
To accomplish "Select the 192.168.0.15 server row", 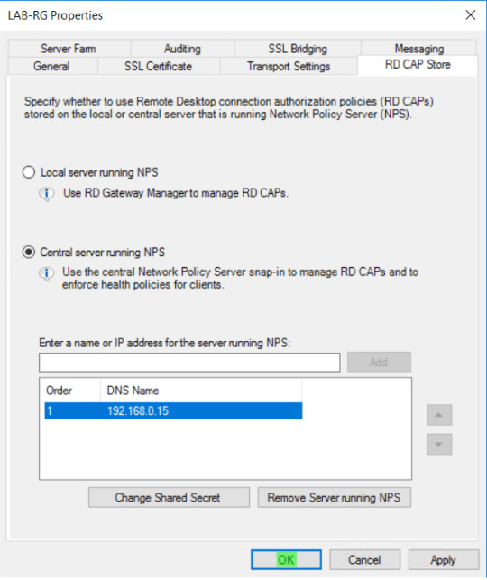I will pyautogui.click(x=173, y=411).
